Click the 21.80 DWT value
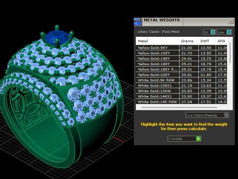The height and width of the screenshot is (179, 238). click(x=206, y=75)
